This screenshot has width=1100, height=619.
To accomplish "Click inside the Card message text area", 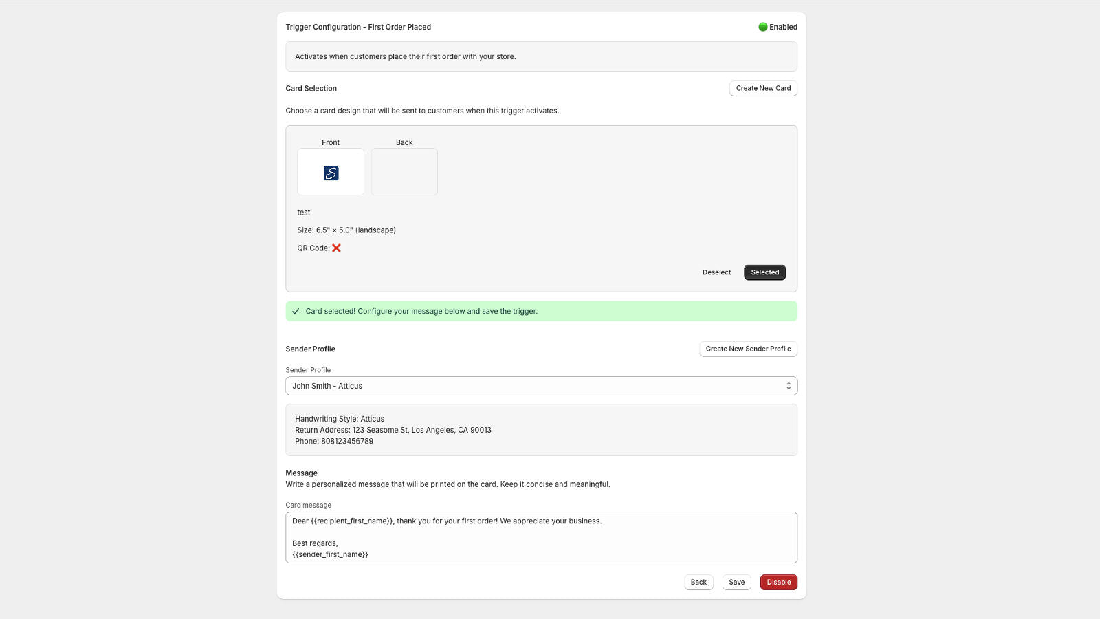I will click(541, 537).
